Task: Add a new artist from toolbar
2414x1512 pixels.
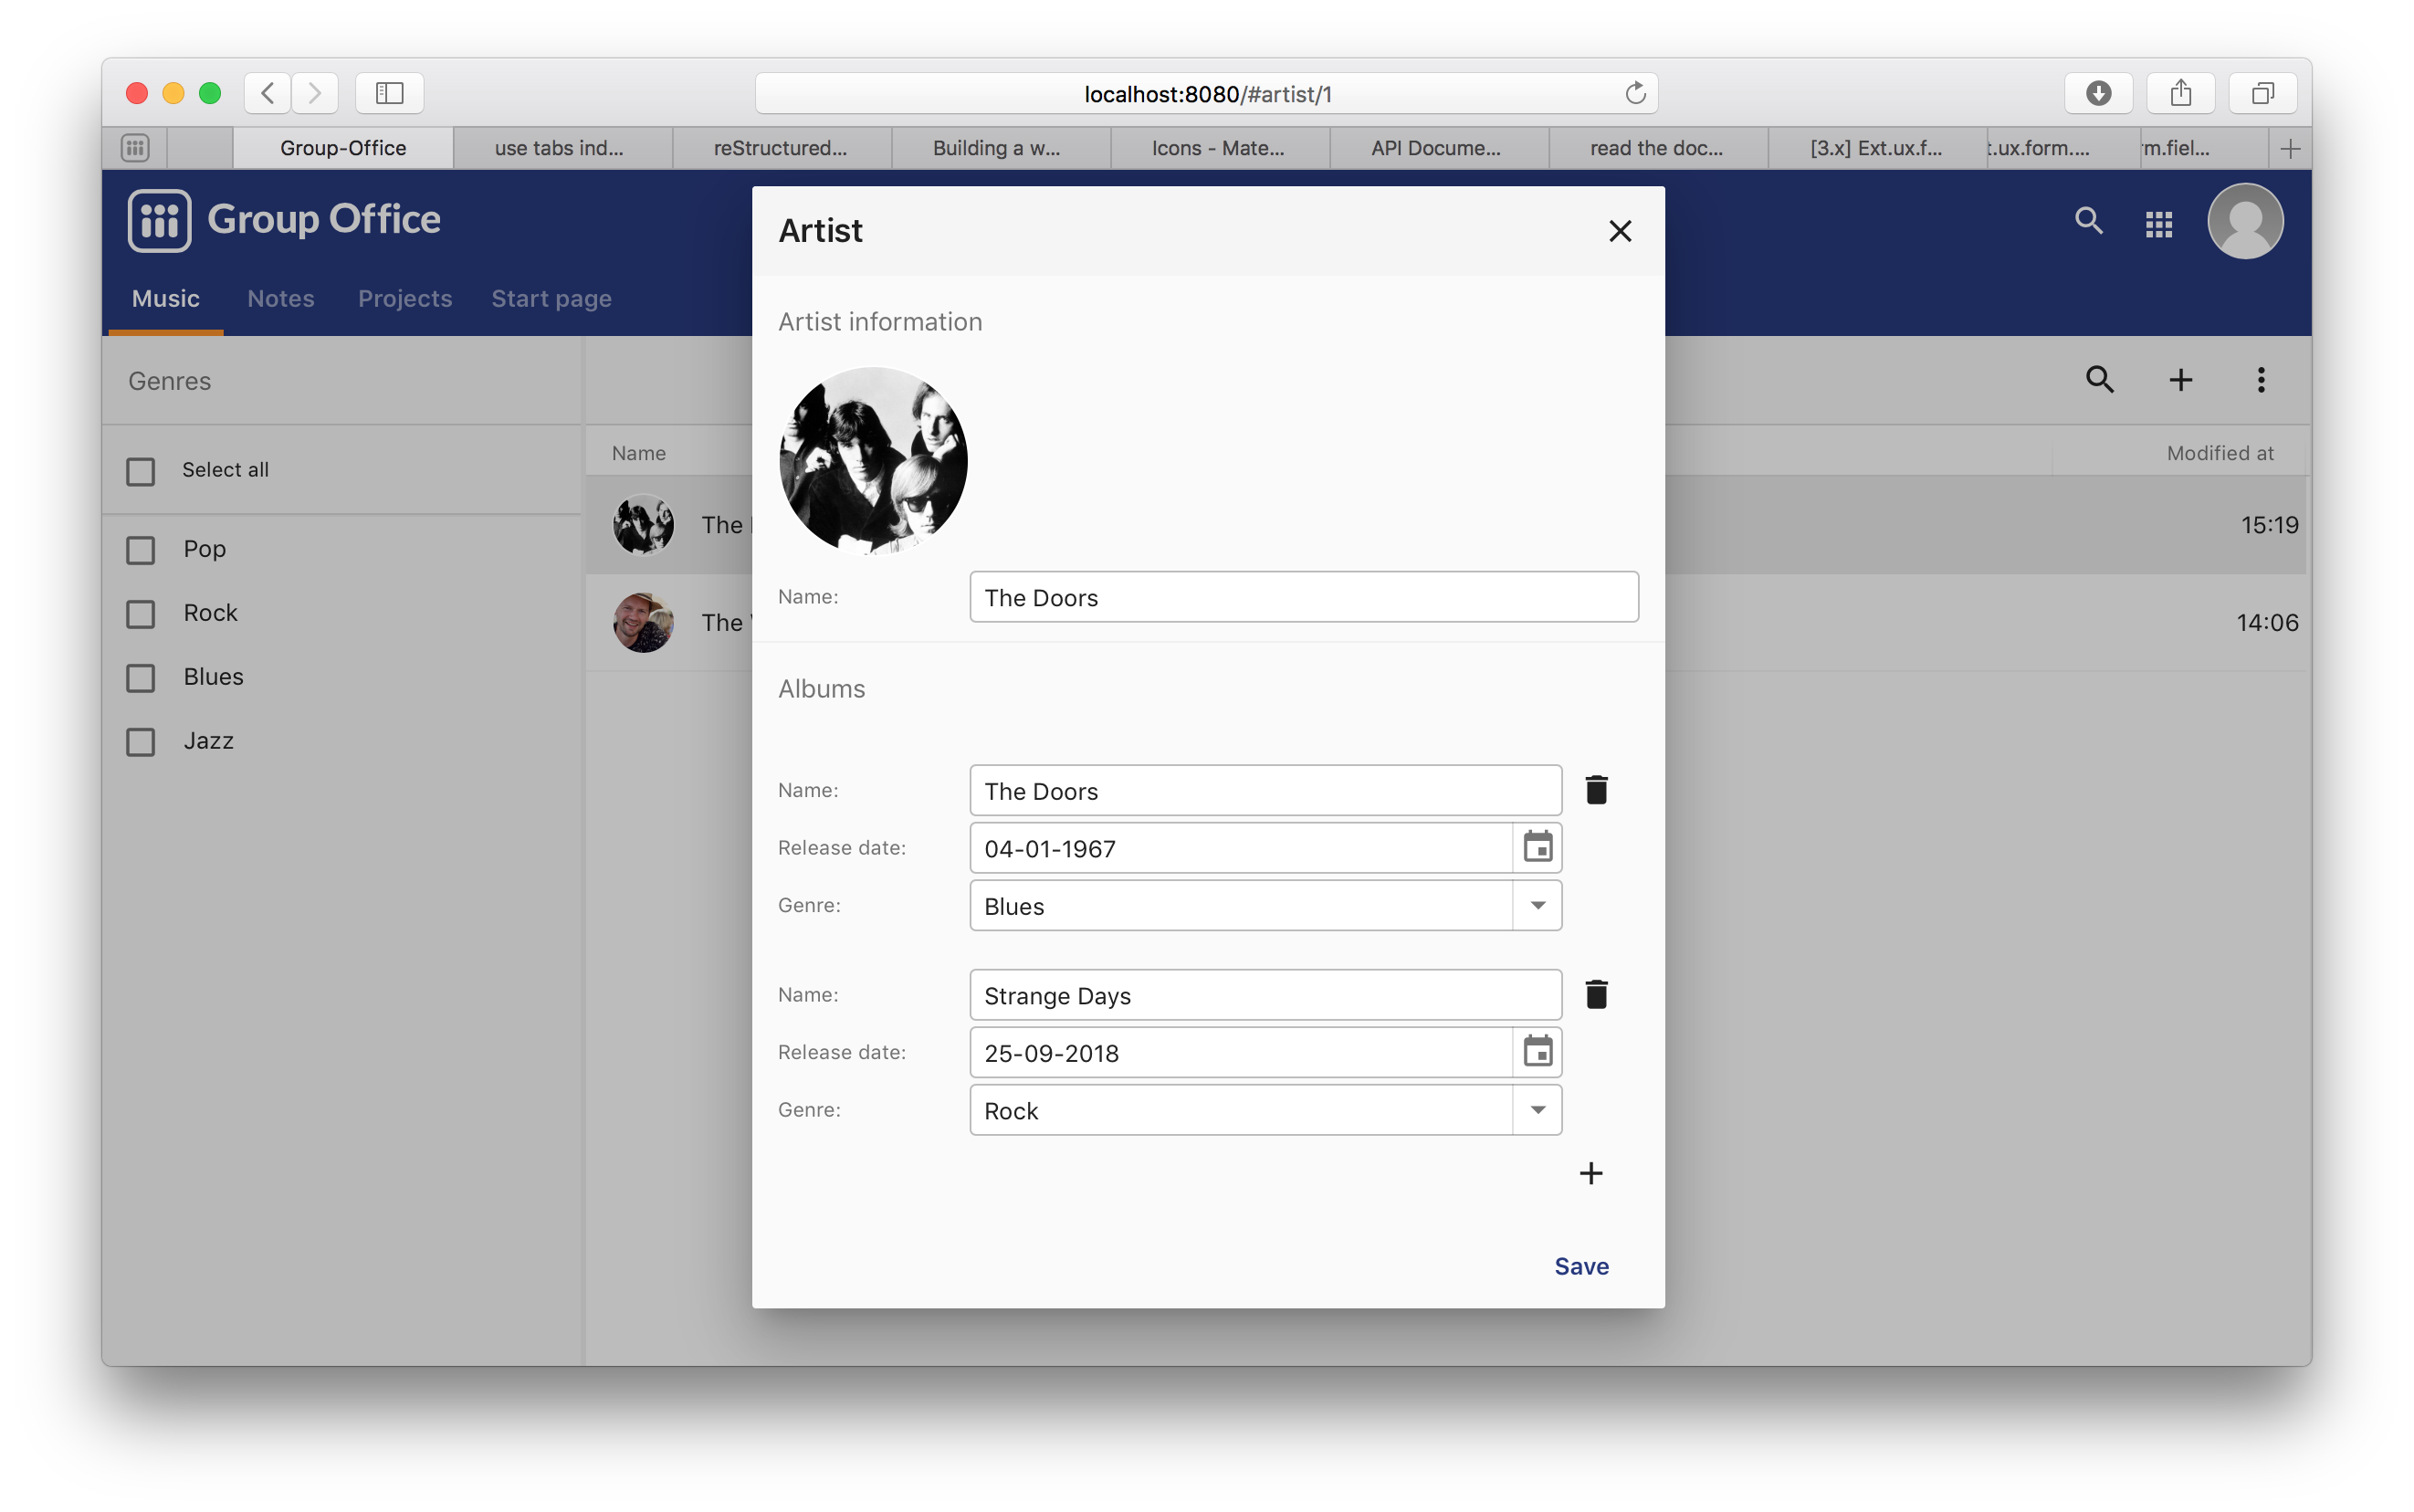Action: click(2180, 380)
